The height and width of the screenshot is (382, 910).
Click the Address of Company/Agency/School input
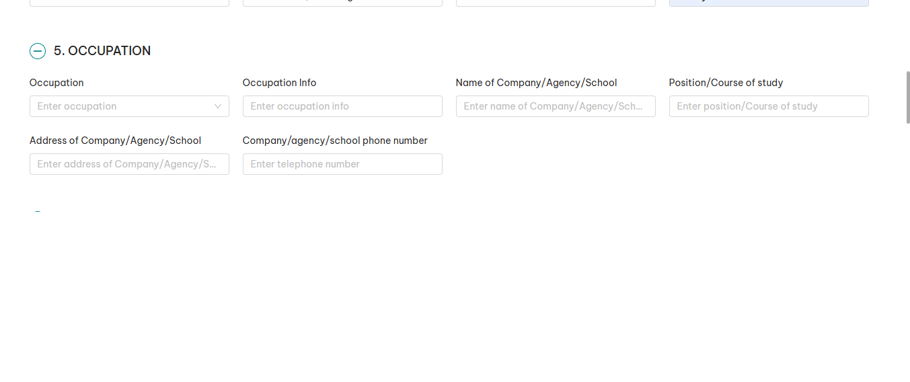129,164
